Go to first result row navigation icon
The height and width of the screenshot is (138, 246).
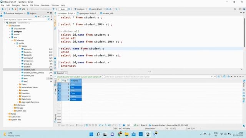click(100, 125)
